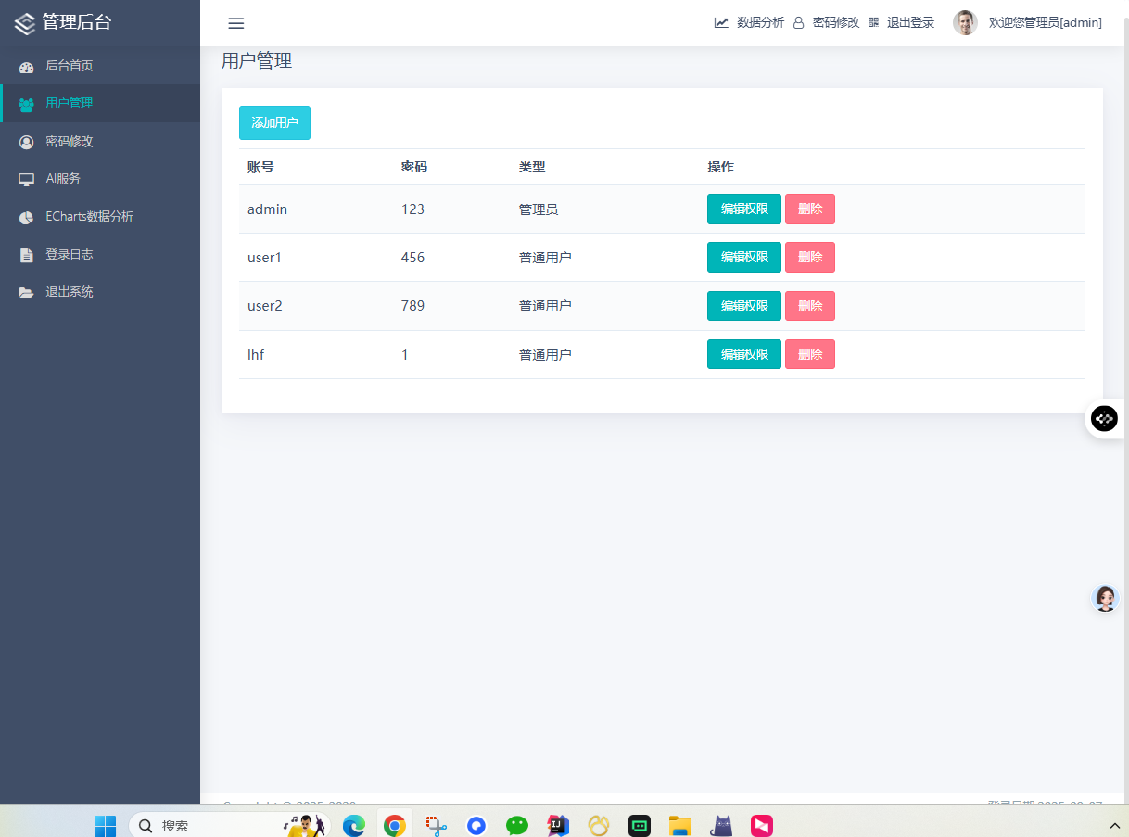1129x837 pixels.
Task: Click the 欢迎您管理员[admin] text
Action: tap(1046, 23)
